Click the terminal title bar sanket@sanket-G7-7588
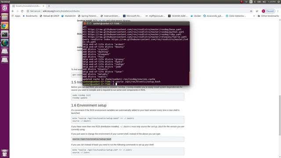This screenshot has height=158, width=281. 136,23
